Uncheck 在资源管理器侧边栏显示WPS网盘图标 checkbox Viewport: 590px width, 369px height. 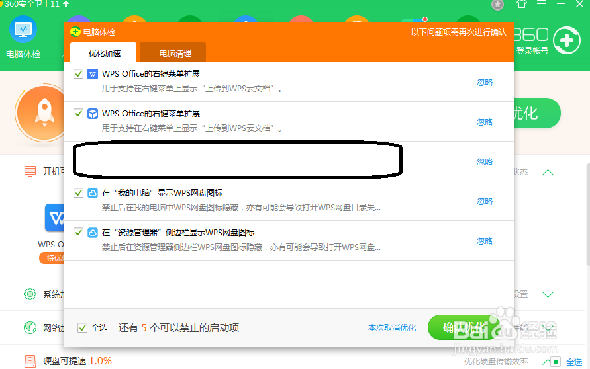click(x=78, y=232)
